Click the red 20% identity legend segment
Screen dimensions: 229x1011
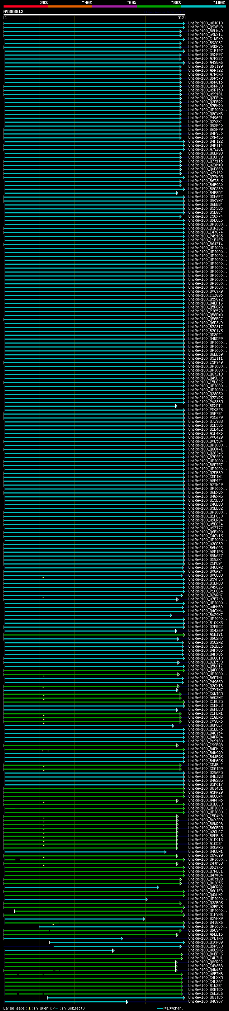pyautogui.click(x=25, y=6)
